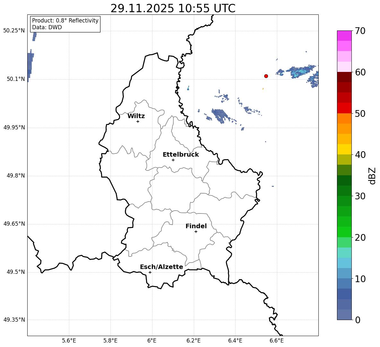380x347 pixels.
Task: Click the 49.5°N latitude label
Action: click(15, 272)
